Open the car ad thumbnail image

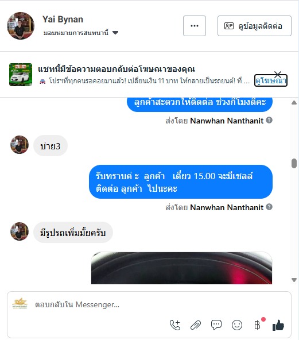(x=21, y=75)
